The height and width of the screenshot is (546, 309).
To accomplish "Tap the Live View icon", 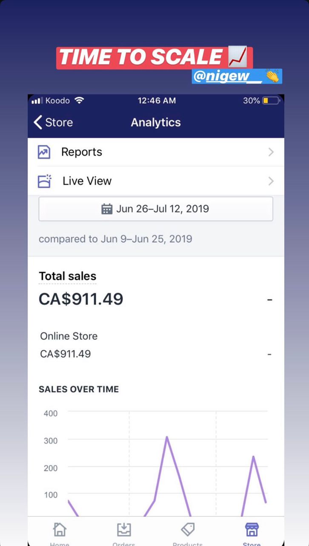I will [x=44, y=181].
